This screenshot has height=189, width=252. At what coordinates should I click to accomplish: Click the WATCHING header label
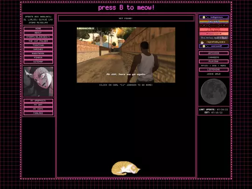214,53
